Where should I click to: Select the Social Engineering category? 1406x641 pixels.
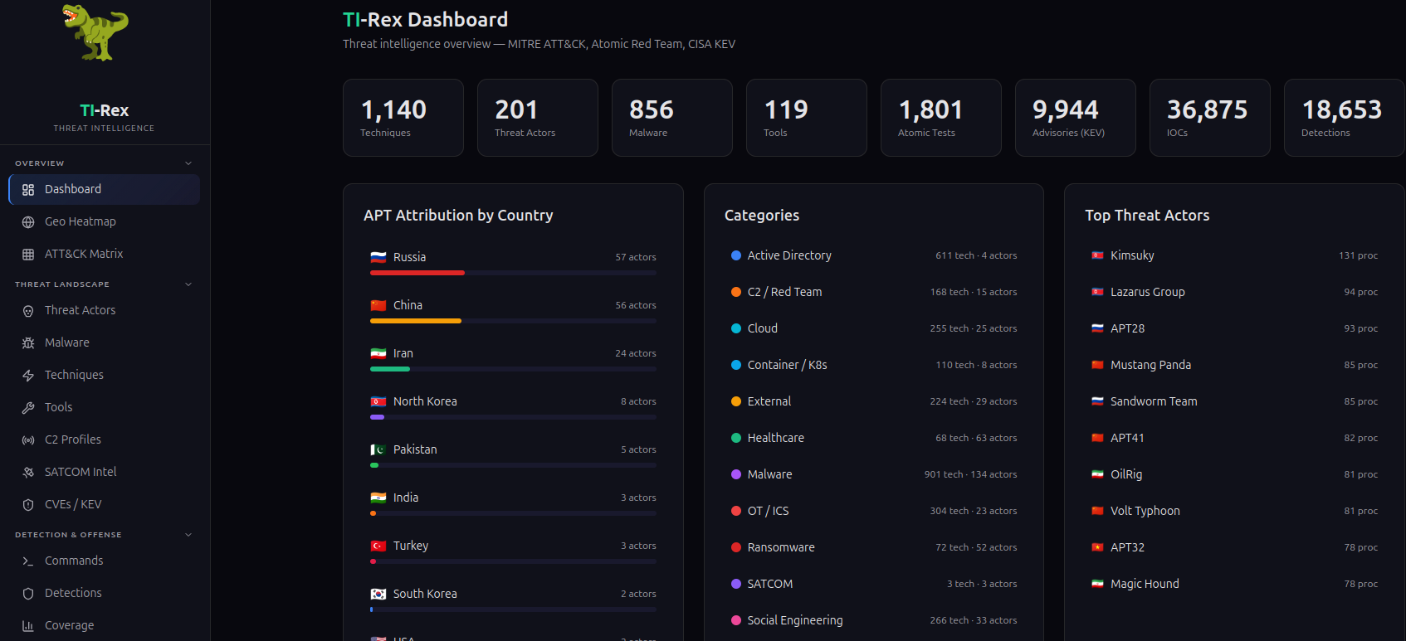click(x=874, y=620)
